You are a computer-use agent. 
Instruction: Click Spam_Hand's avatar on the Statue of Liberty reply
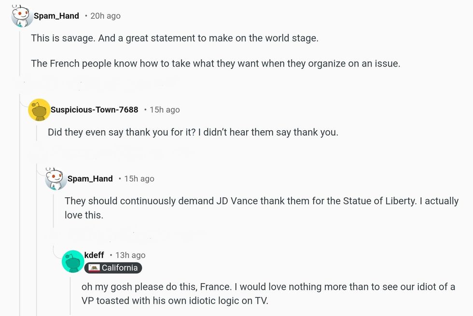point(56,179)
